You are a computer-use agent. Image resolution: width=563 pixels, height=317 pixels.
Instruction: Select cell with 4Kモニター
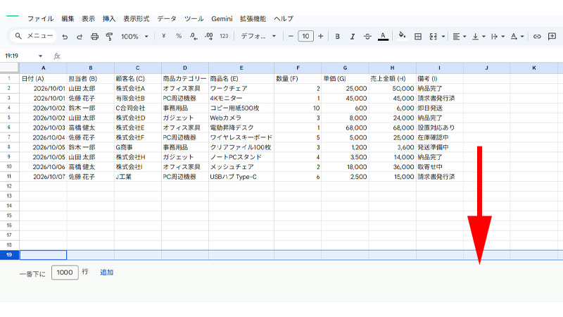tap(241, 98)
